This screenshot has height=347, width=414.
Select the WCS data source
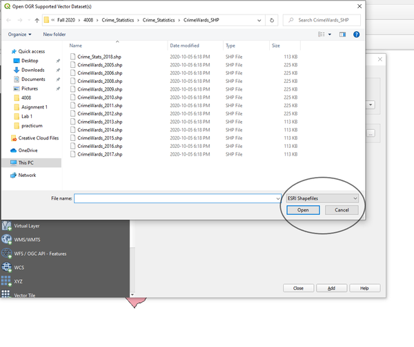7,268
